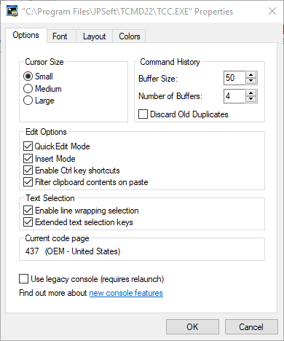The width and height of the screenshot is (284, 341).
Task: Open new console features link
Action: point(126,293)
